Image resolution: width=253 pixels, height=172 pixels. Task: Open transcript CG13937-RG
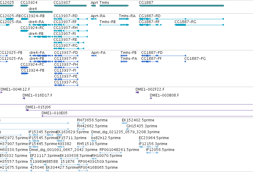(65, 46)
